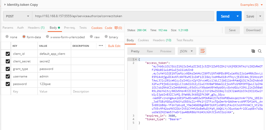The height and width of the screenshot is (130, 266).
Task: Click the three-dot column options icon
Action: click(101, 46)
